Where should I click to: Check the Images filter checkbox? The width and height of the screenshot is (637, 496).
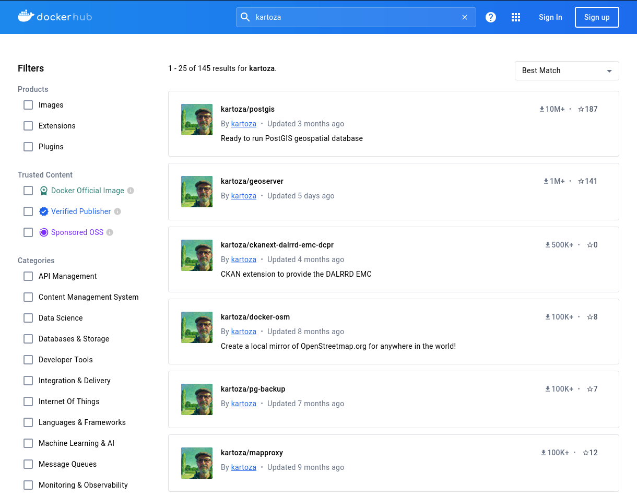[x=28, y=105]
